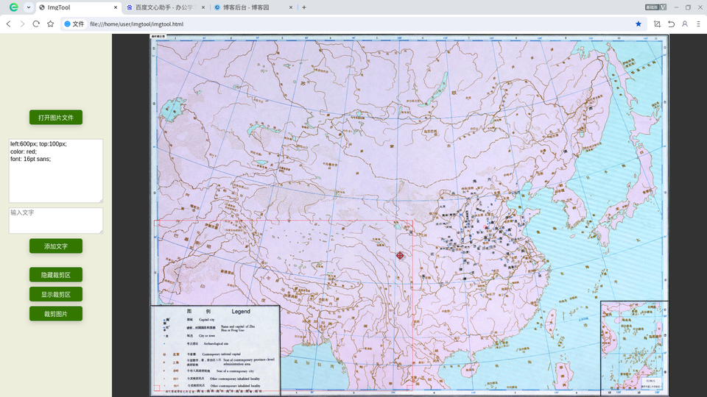Reload the current page

[x=36, y=24]
